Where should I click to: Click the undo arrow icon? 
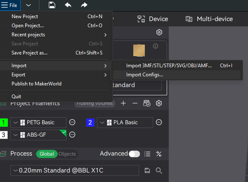pyautogui.click(x=68, y=5)
